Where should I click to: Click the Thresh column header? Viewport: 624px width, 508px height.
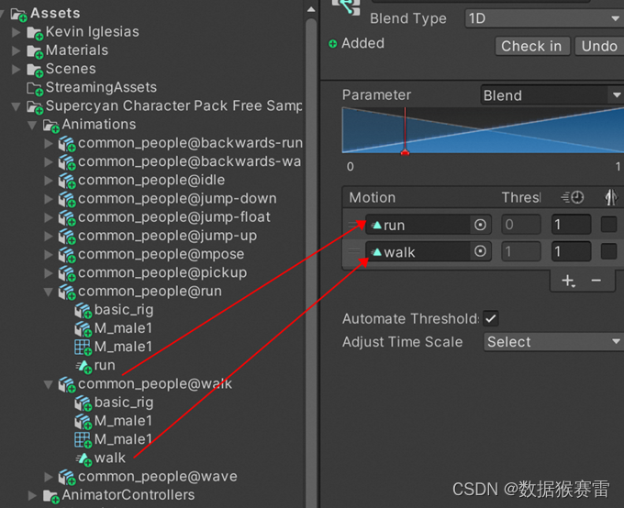pyautogui.click(x=521, y=197)
